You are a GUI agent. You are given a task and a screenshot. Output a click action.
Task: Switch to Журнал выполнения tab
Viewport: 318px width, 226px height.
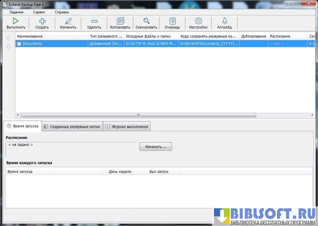click(x=126, y=127)
